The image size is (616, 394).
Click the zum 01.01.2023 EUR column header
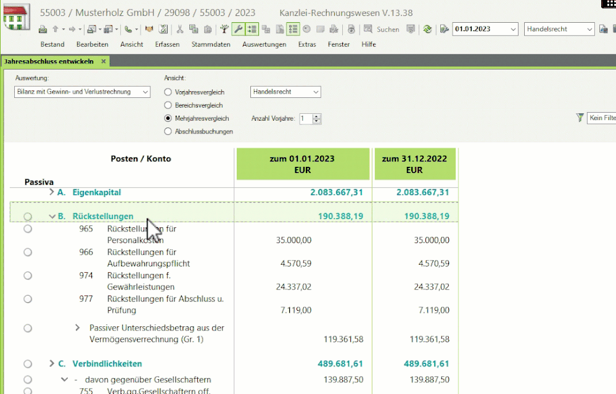tap(303, 164)
